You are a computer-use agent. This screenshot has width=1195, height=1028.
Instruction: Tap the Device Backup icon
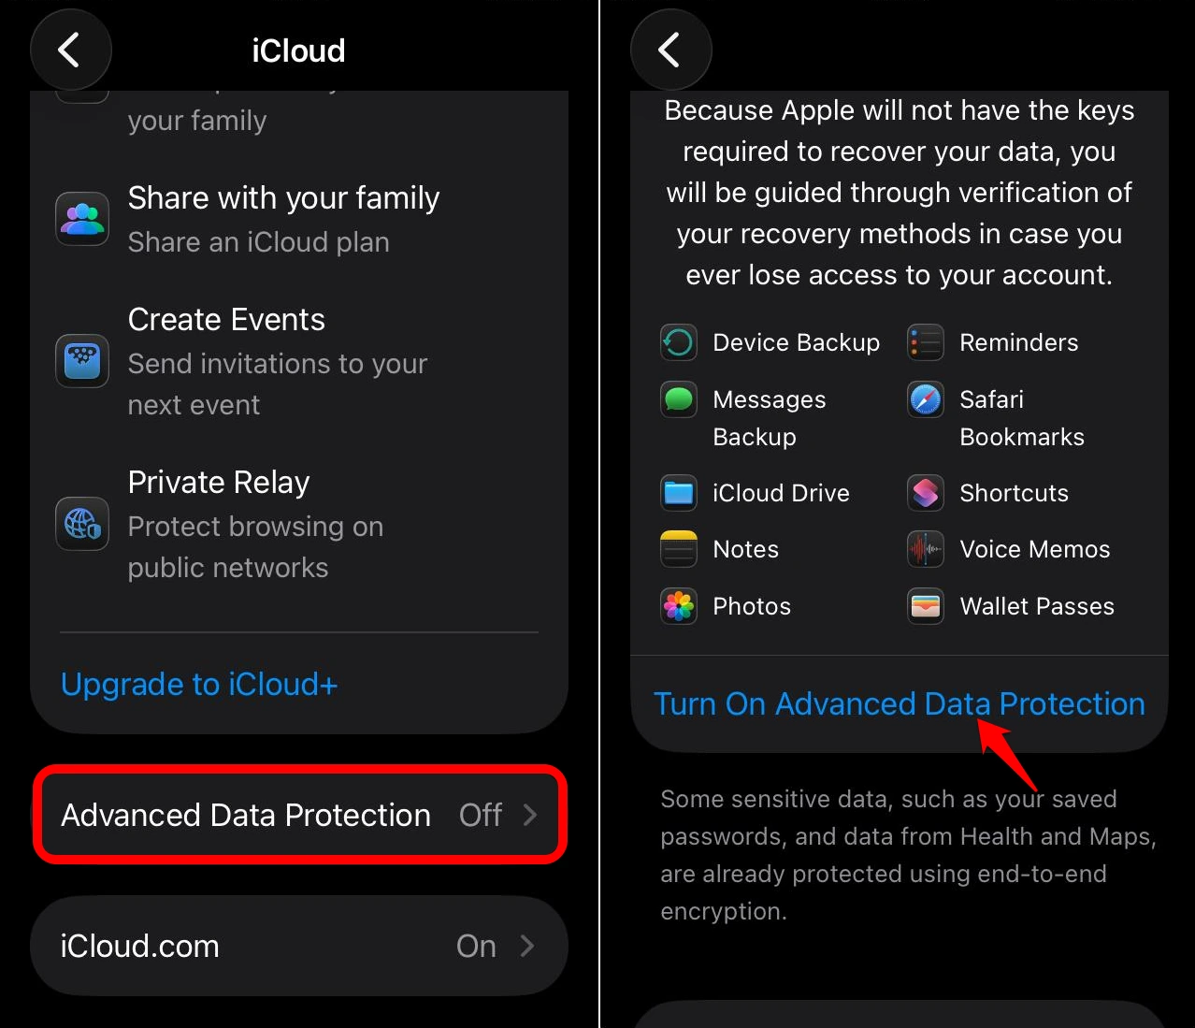point(678,342)
